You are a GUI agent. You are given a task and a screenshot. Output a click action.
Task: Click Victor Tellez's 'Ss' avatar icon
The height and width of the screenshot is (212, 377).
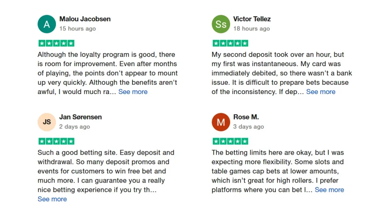(x=221, y=24)
